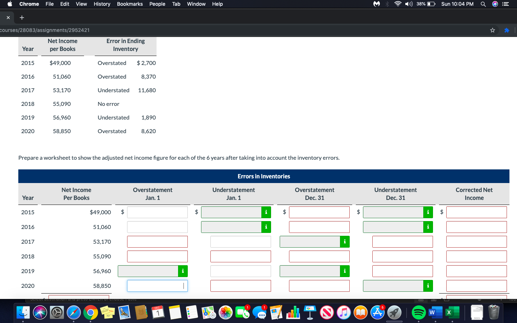517x323 pixels.
Task: Click 2020 Overstatement Jan. 1 input field
Action: point(157,286)
